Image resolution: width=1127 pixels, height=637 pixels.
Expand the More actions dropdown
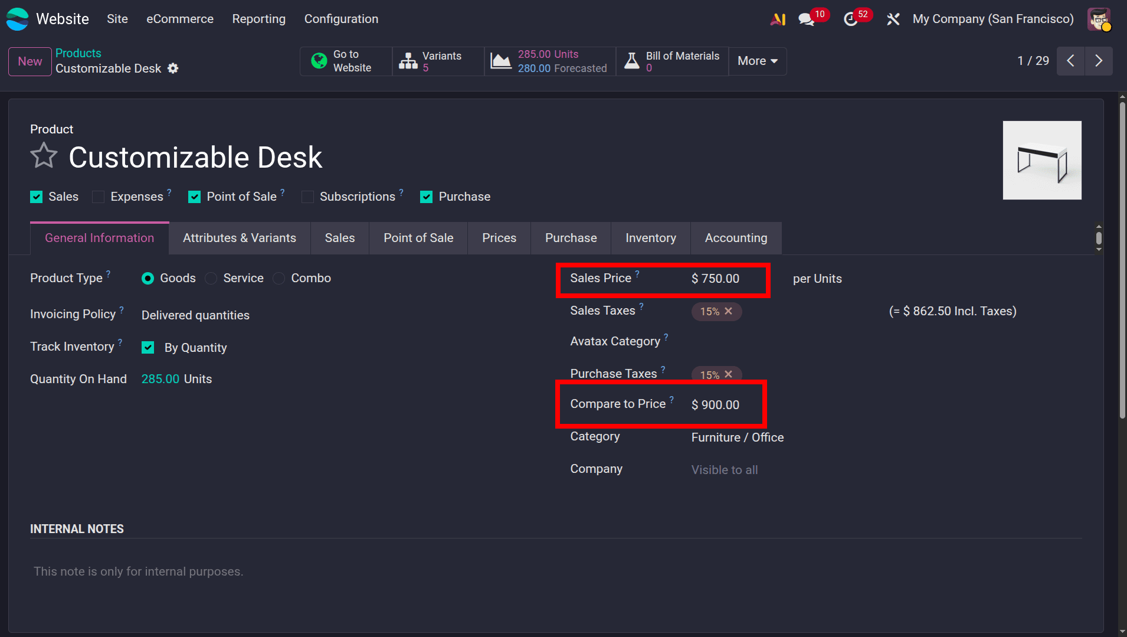pyautogui.click(x=758, y=61)
